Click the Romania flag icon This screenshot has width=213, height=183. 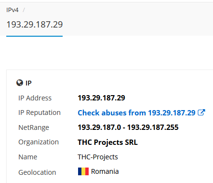click(83, 171)
